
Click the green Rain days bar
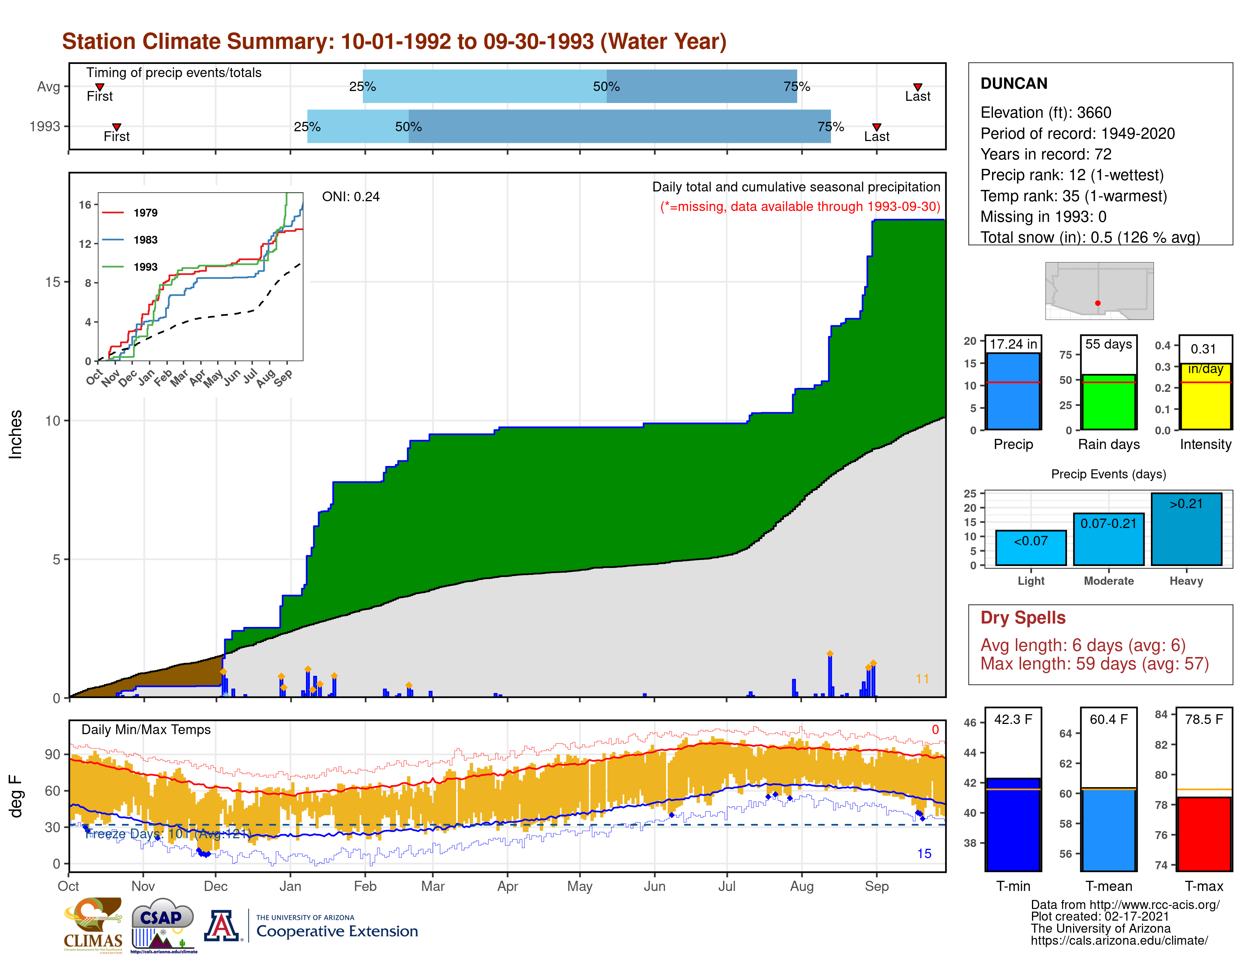click(x=1108, y=402)
